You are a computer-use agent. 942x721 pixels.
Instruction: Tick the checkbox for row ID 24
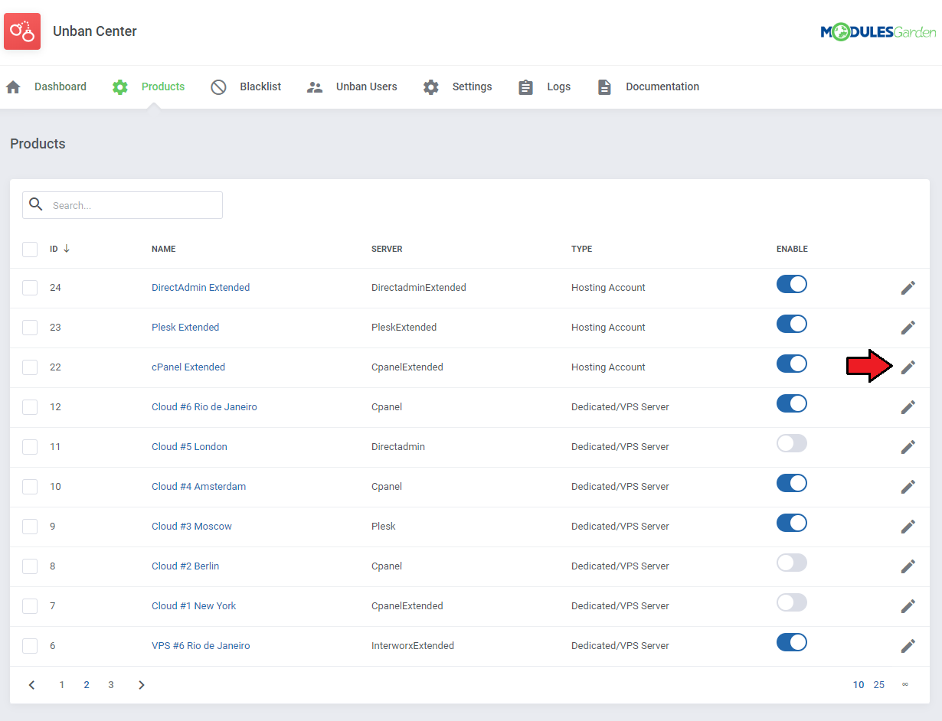click(x=30, y=288)
